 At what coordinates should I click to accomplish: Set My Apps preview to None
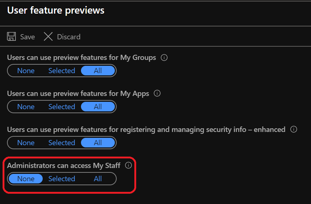26,107
